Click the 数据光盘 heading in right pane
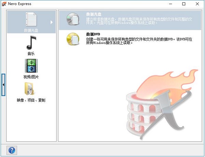 click(x=94, y=14)
